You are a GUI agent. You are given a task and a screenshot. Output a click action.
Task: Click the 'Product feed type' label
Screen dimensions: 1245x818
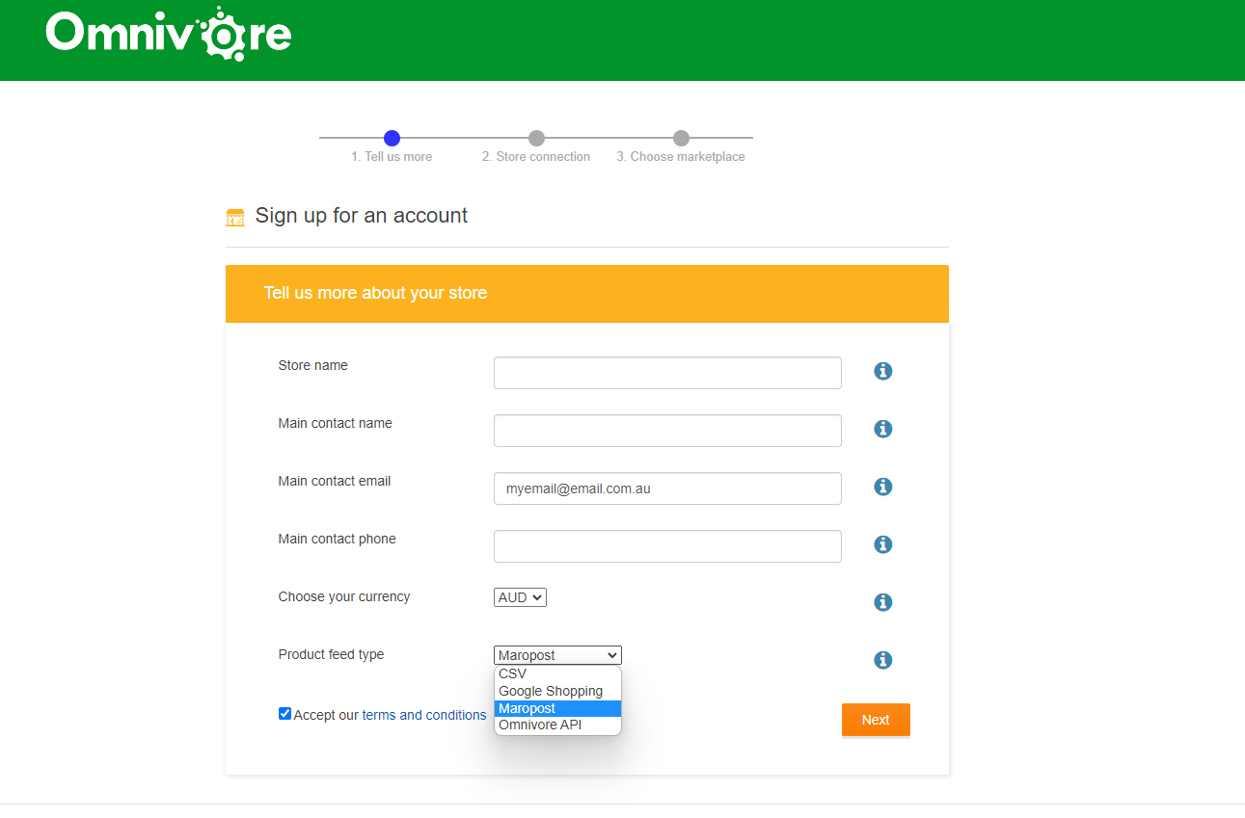click(x=331, y=654)
